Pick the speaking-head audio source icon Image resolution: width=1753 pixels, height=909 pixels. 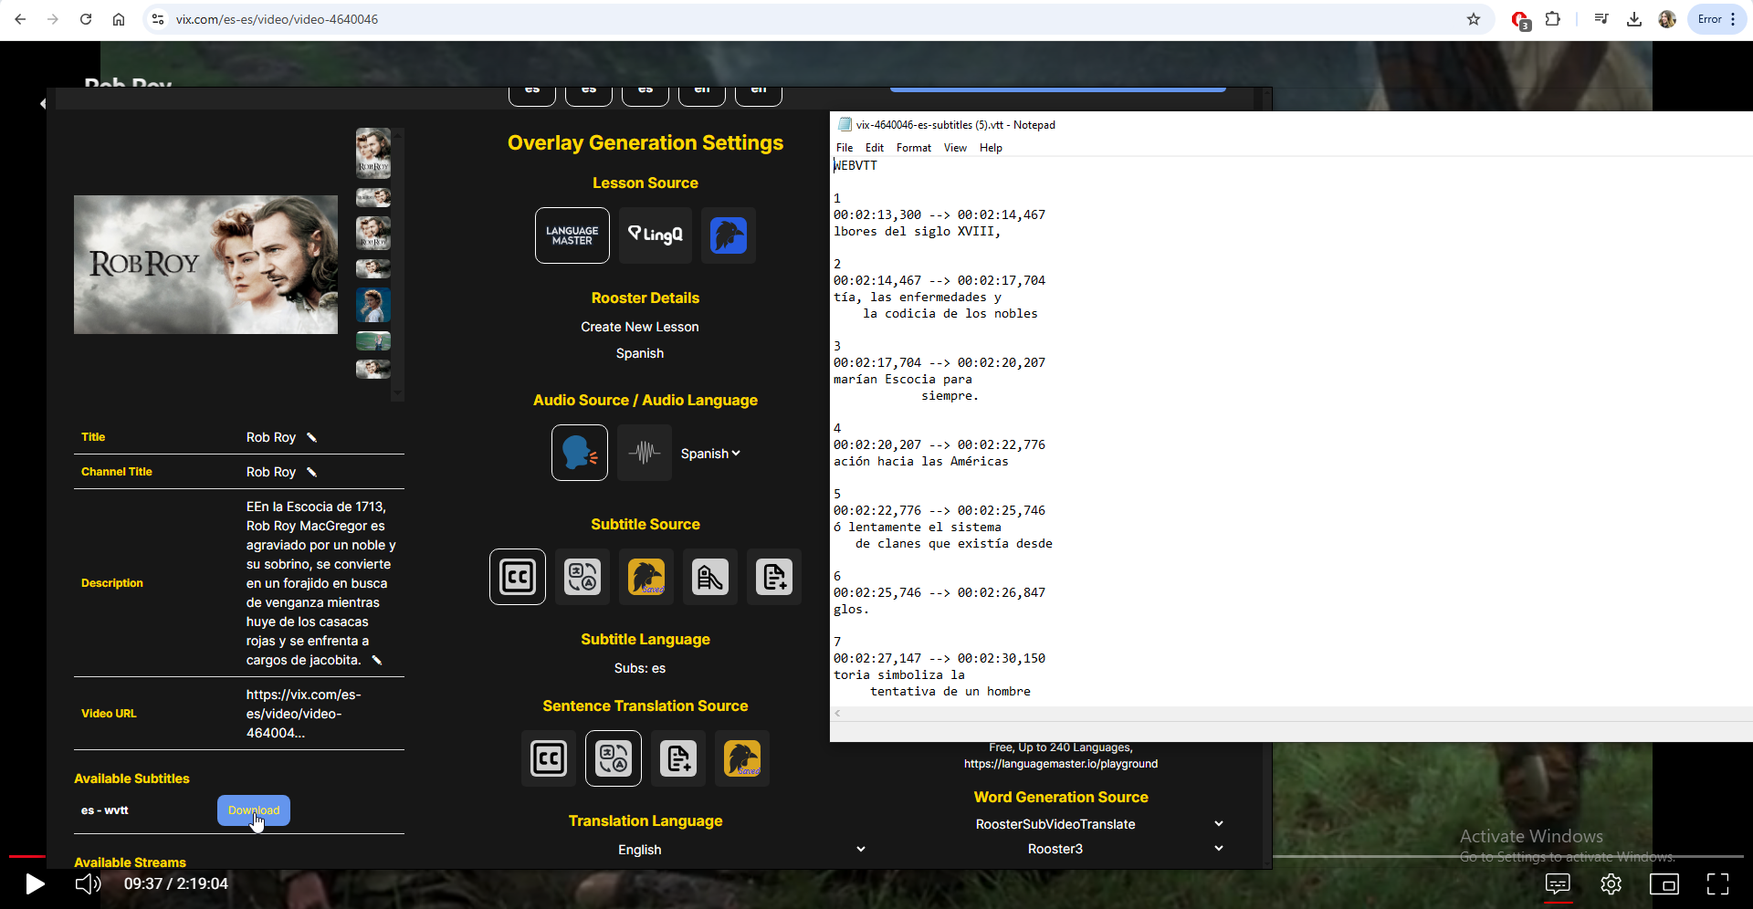pyautogui.click(x=579, y=453)
